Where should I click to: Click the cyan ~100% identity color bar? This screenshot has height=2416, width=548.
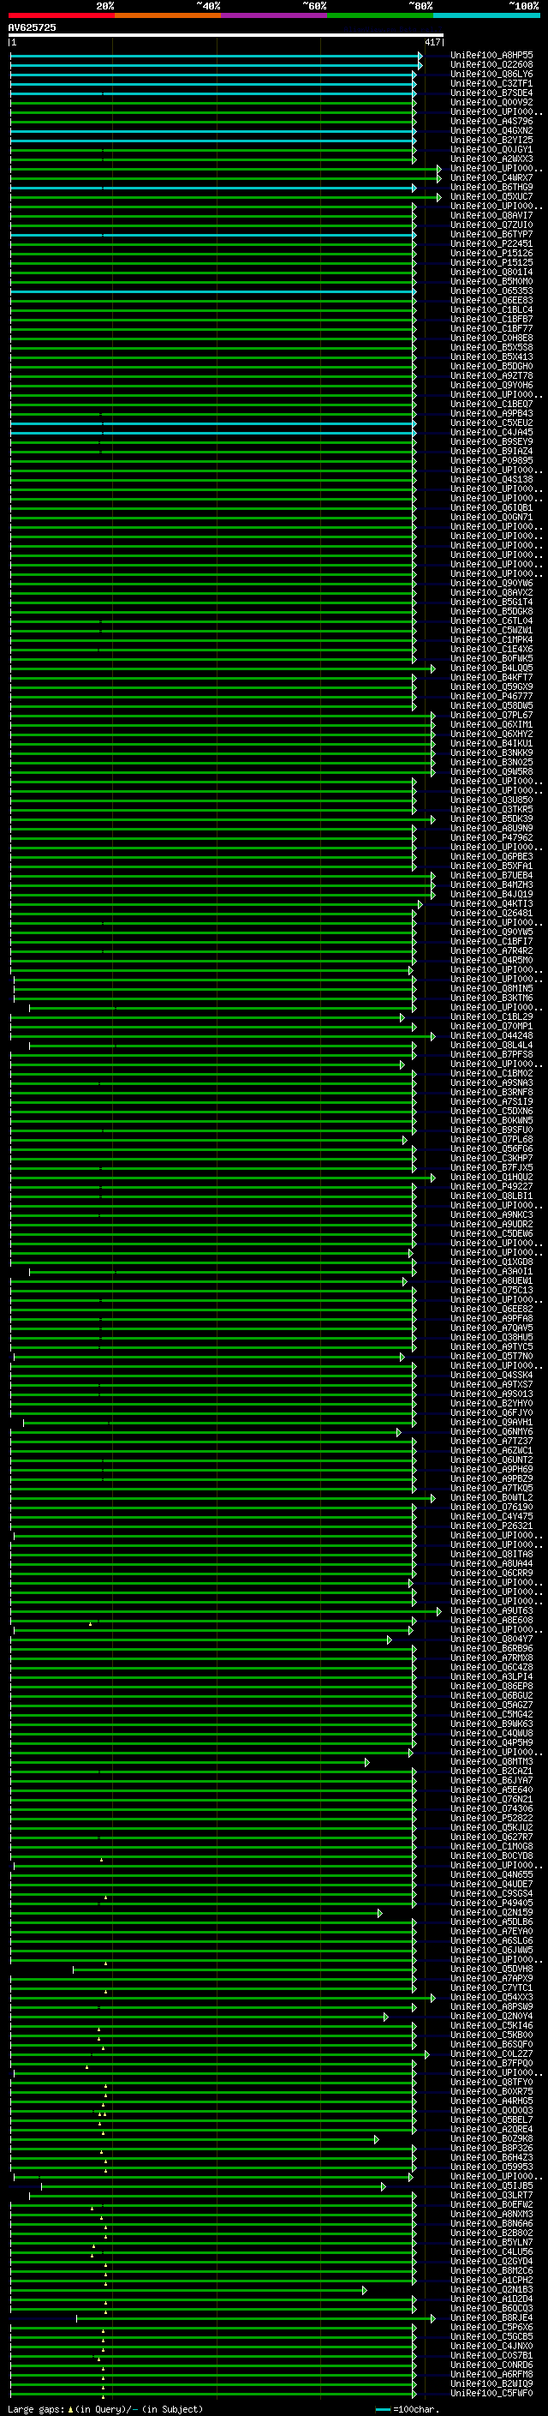487,16
